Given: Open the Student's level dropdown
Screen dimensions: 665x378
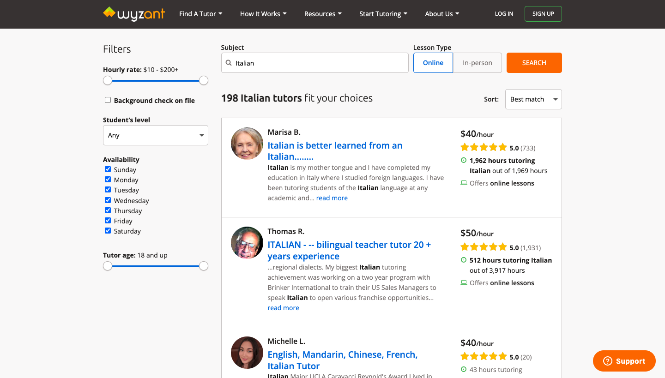Looking at the screenshot, I should click(x=155, y=135).
